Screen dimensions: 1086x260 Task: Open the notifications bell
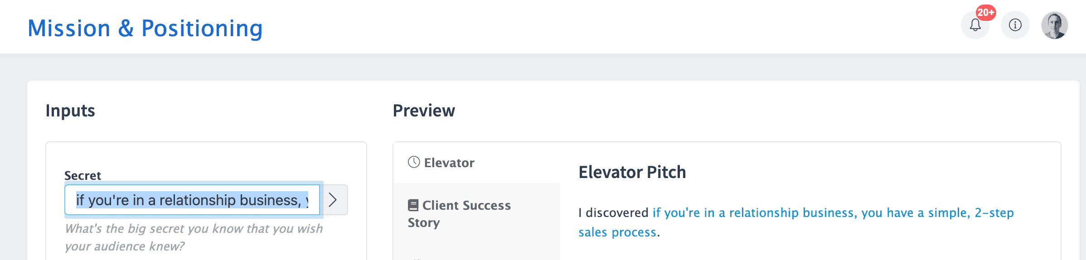[x=975, y=25]
